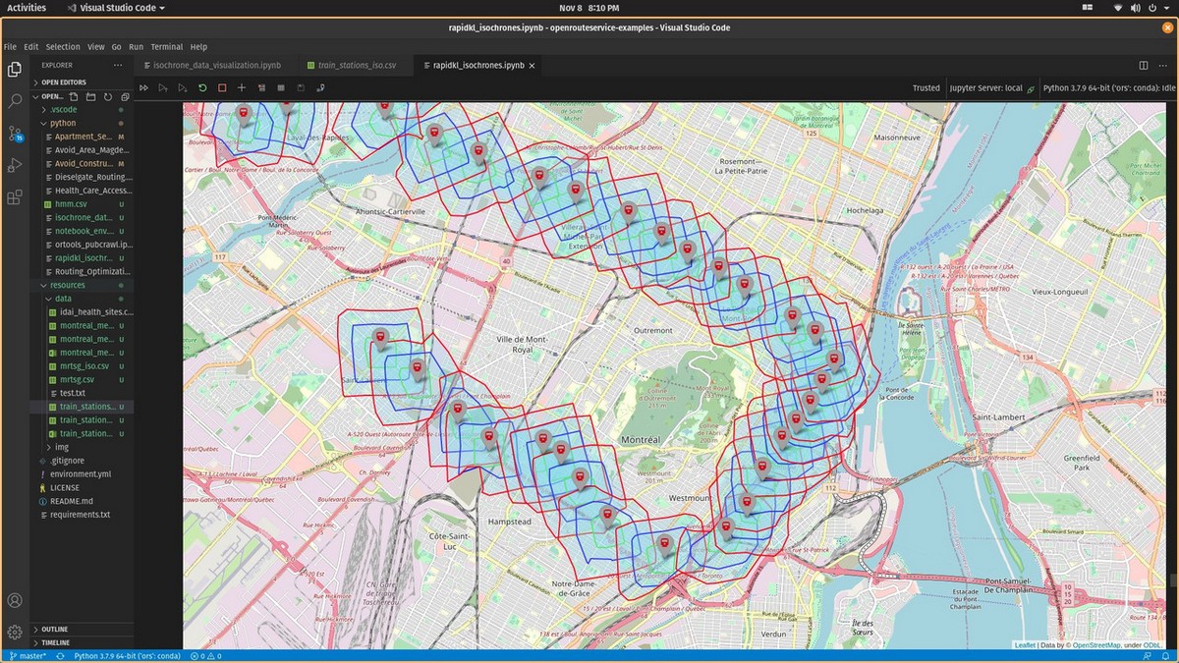Click Jupyter Server: local indicator
This screenshot has width=1179, height=663.
tap(992, 88)
